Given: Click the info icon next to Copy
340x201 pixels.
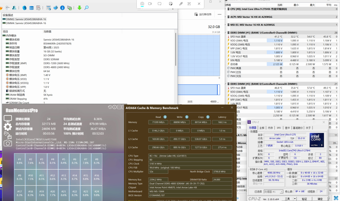Looking at the screenshot, I should point(208,117).
